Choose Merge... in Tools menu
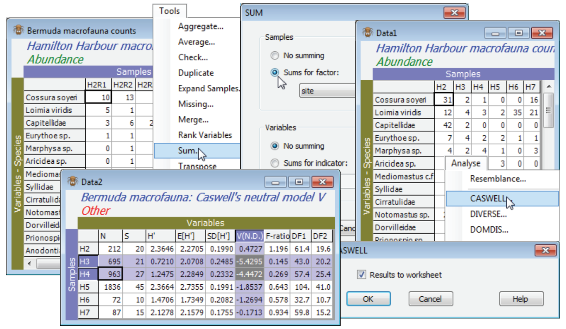The image size is (566, 329). click(193, 120)
